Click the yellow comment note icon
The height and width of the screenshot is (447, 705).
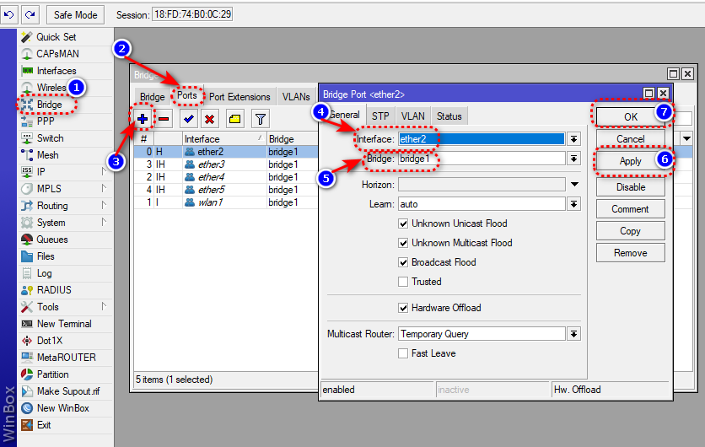tap(235, 119)
